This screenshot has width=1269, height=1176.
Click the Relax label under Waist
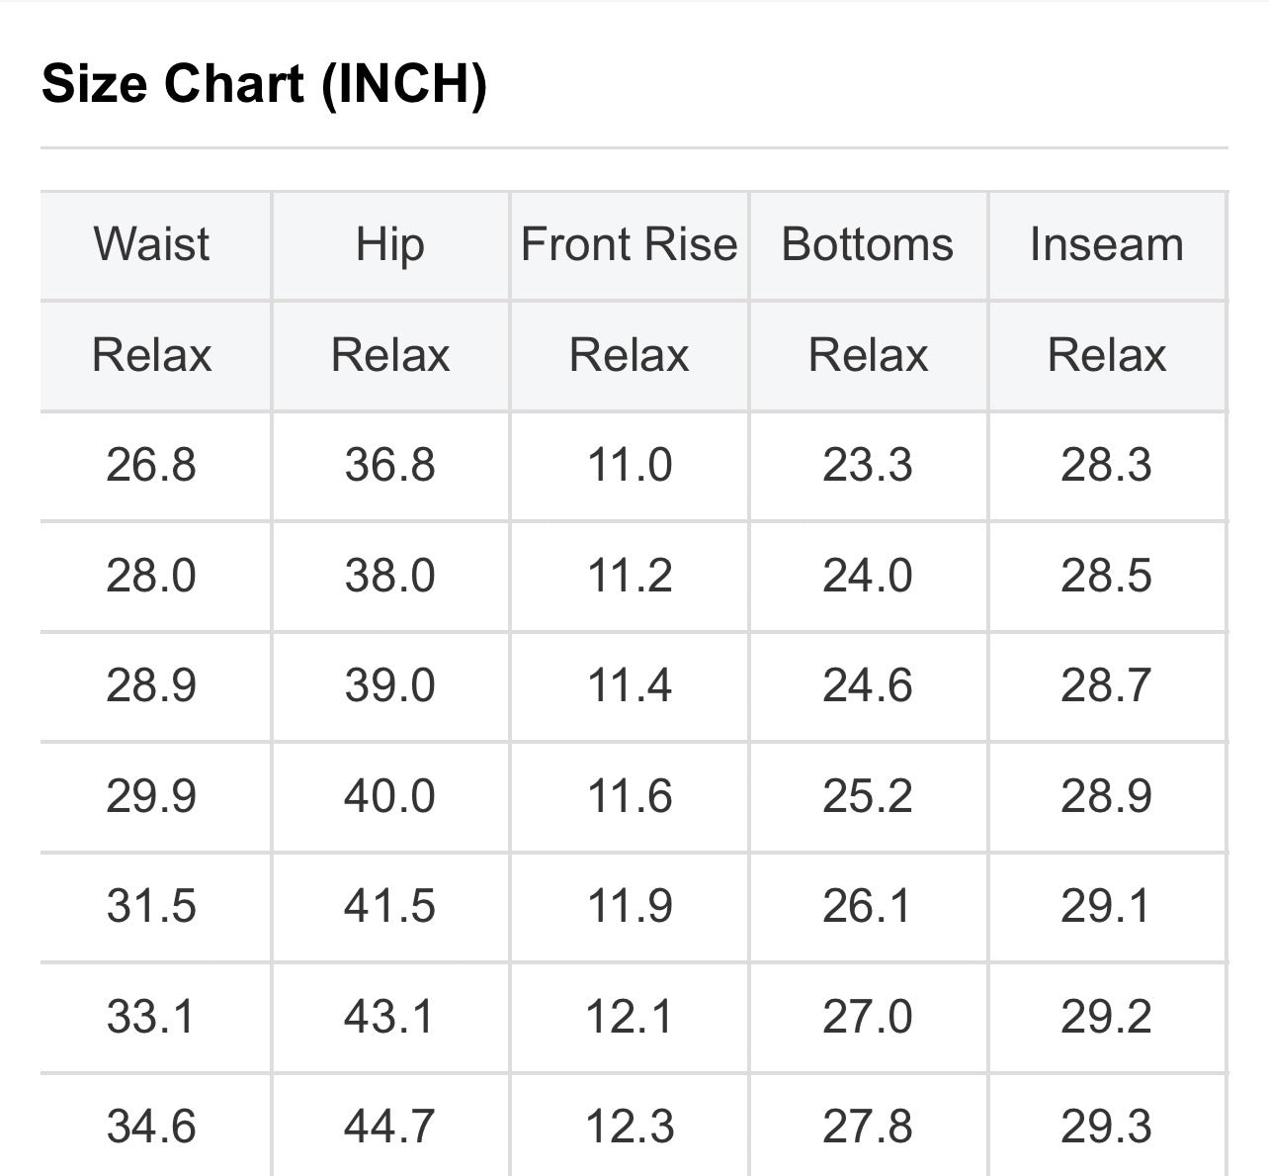pyautogui.click(x=151, y=355)
